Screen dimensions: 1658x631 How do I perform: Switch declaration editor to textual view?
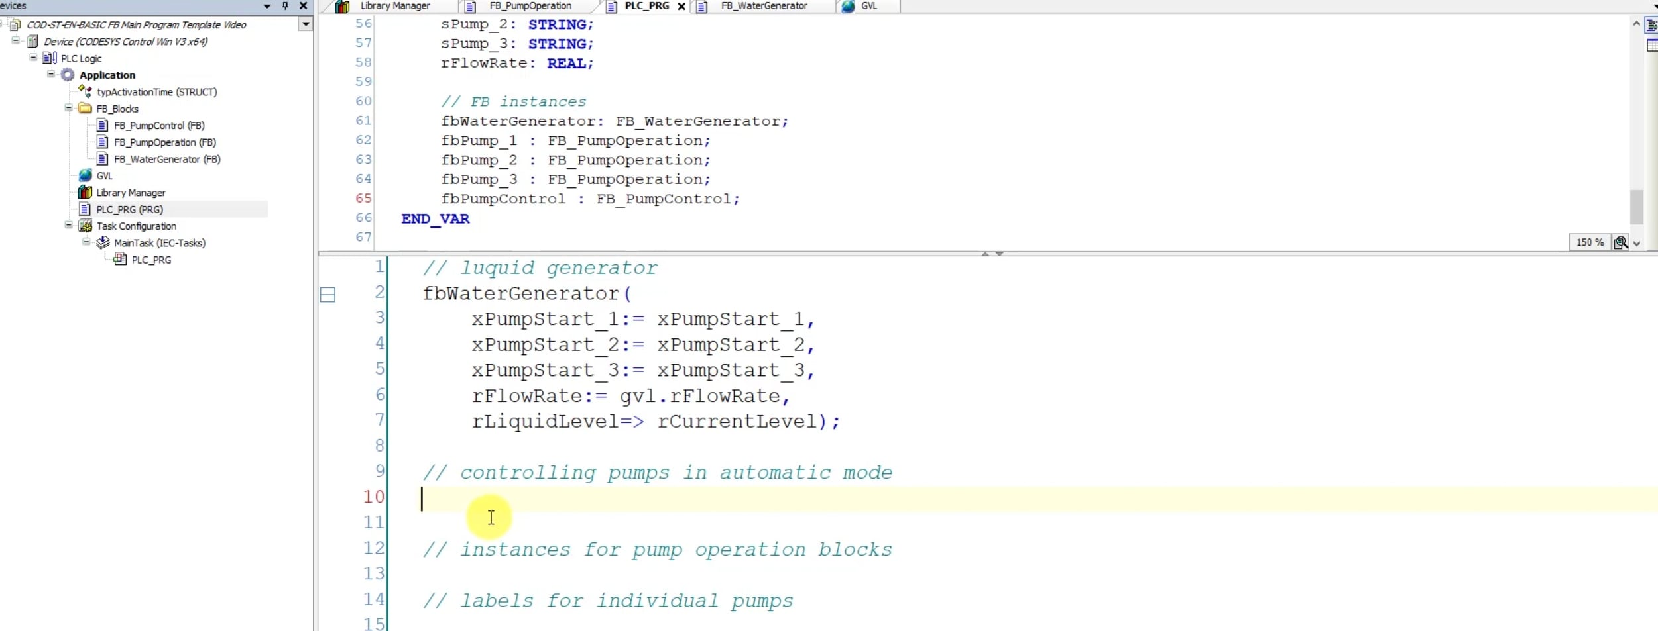pyautogui.click(x=1651, y=26)
